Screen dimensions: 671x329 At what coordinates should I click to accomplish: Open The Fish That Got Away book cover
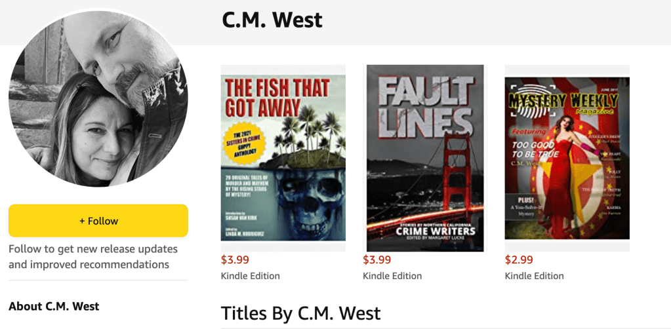click(x=283, y=158)
